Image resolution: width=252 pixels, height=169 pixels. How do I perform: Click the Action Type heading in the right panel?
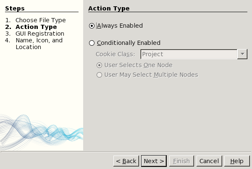click(x=109, y=8)
